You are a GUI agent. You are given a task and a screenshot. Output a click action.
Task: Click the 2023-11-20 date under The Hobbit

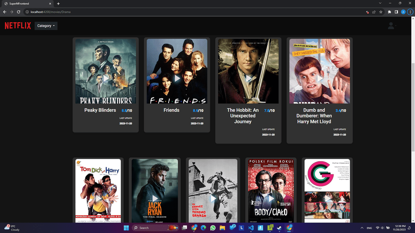(268, 135)
